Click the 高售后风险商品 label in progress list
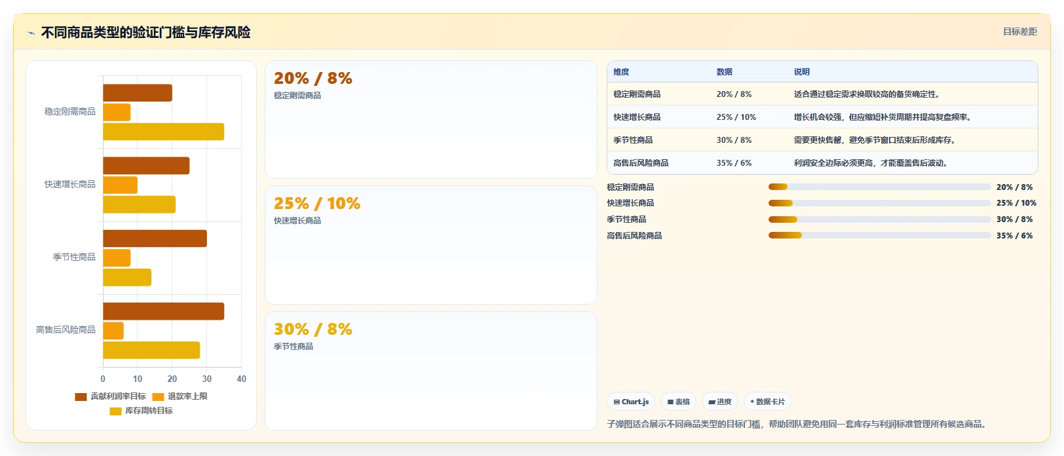The width and height of the screenshot is (1064, 456). point(634,236)
